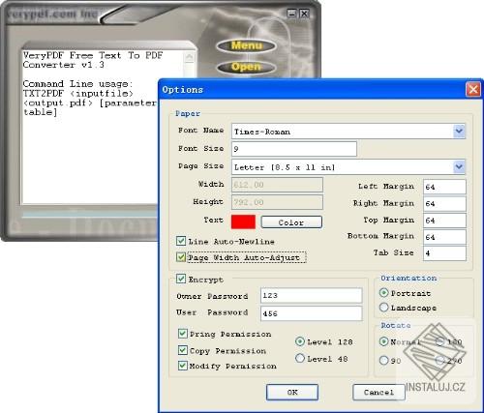Select Level 128 encryption

(300, 341)
